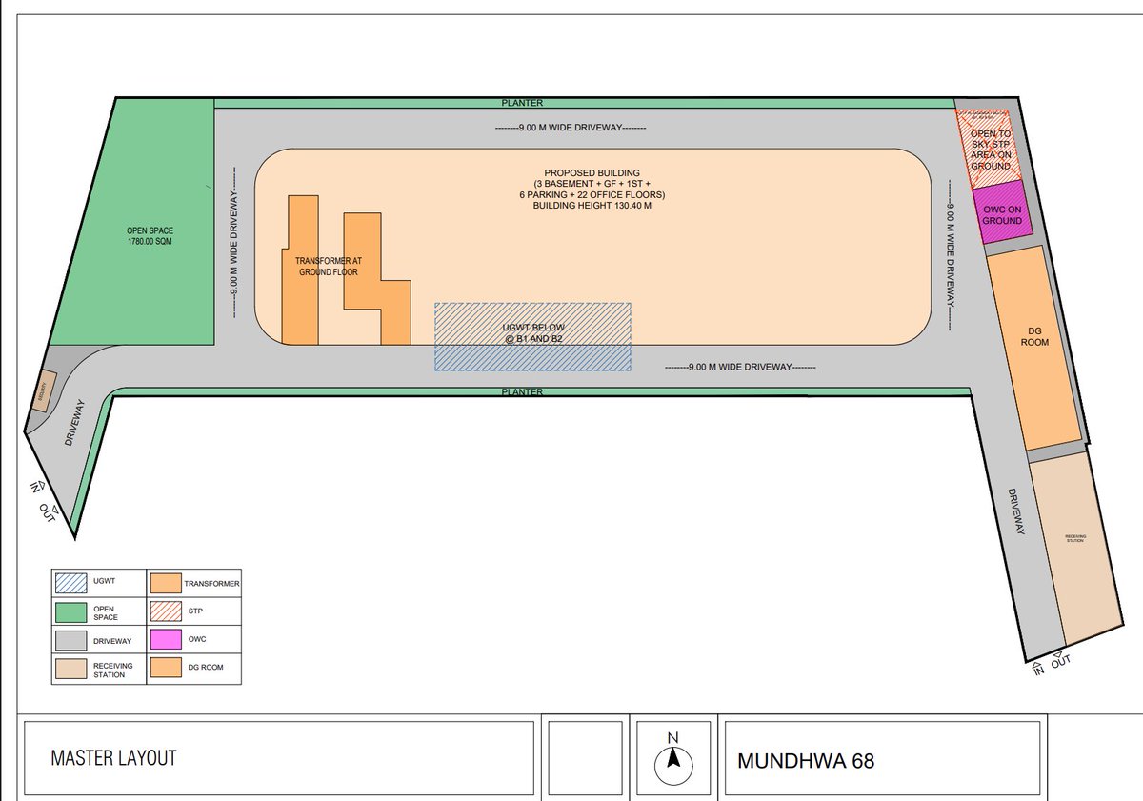Click 'OPEN TO SKY STP AREA ON GROUND' label

[991, 150]
